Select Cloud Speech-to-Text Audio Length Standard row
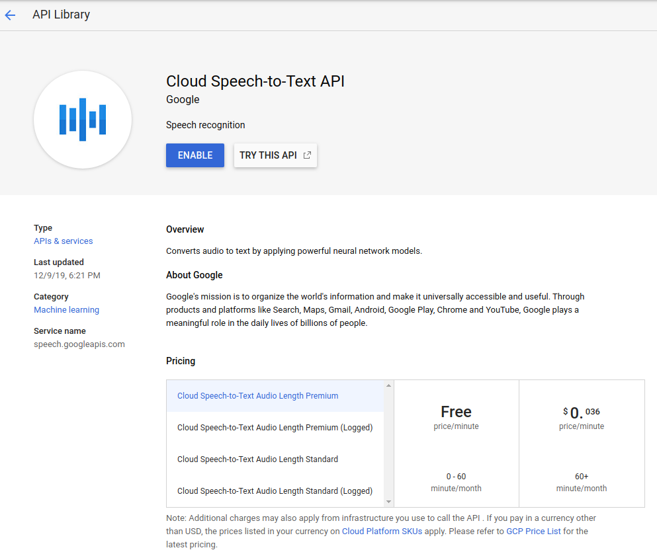This screenshot has width=657, height=552. (x=275, y=459)
